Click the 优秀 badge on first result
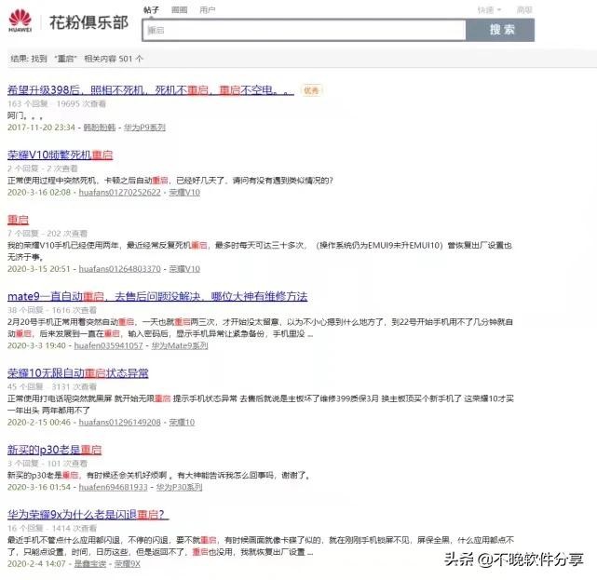The image size is (597, 580). pyautogui.click(x=311, y=90)
